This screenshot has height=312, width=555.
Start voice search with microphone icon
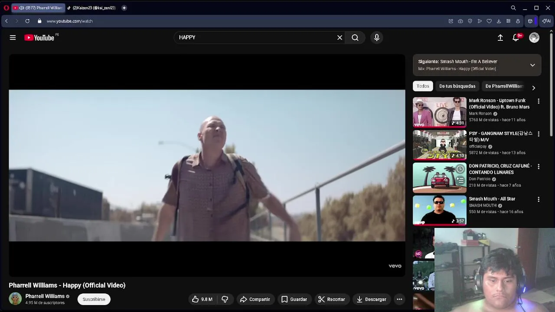(376, 38)
